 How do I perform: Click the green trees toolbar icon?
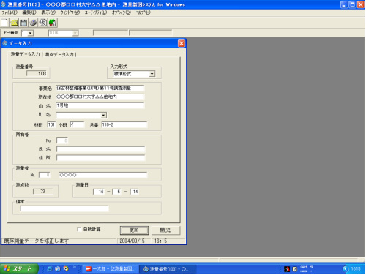coord(53,23)
